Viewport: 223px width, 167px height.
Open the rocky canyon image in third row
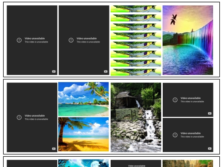[x=188, y=163]
